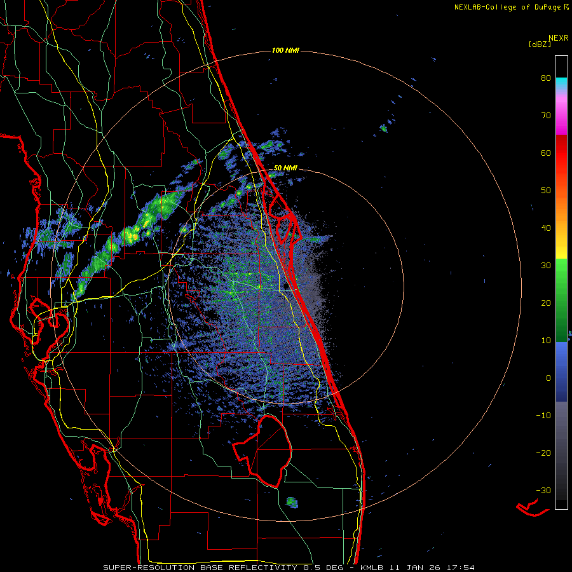The image size is (572, 572).
Task: Click the NEXR label above color scale
Action: coord(559,38)
